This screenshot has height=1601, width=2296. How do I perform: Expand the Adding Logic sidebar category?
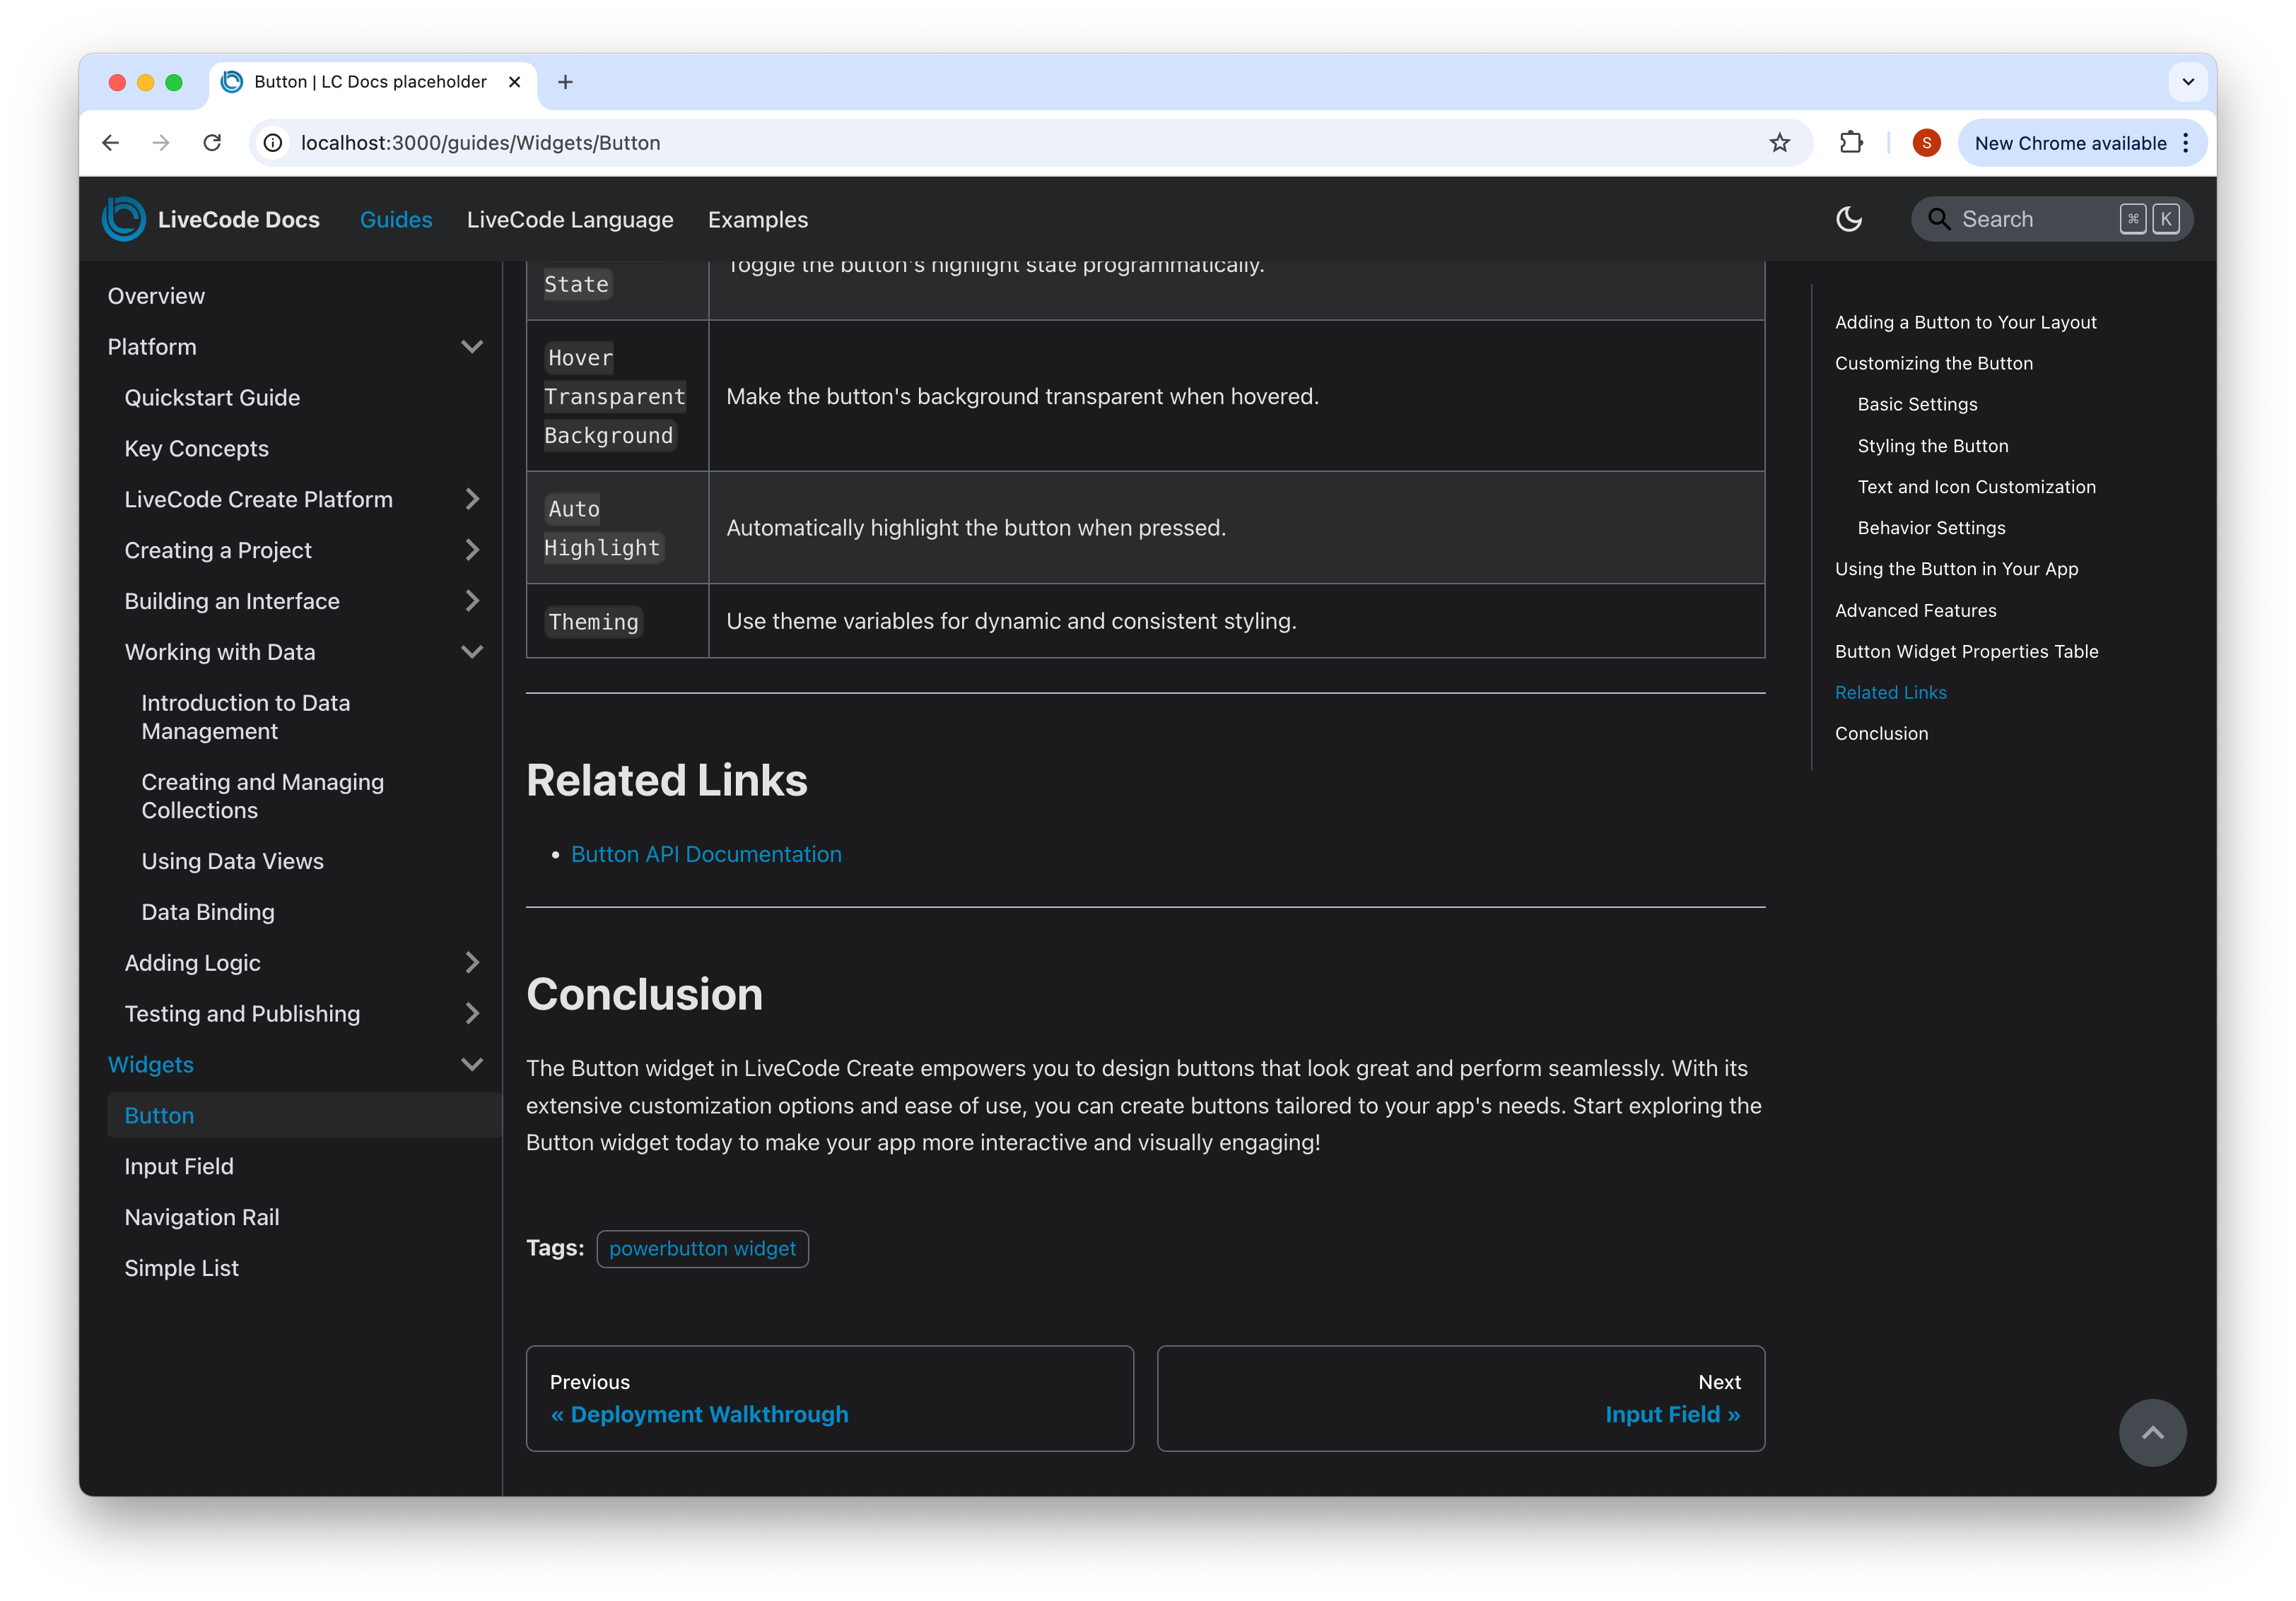point(471,962)
